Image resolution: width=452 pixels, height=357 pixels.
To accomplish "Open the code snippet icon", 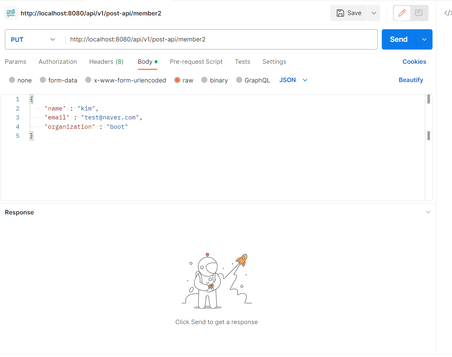I will pos(448,13).
